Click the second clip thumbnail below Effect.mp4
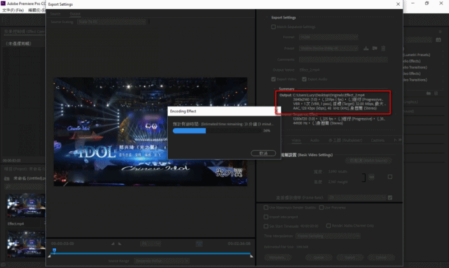Viewport: 449px width, 268px height. click(x=26, y=244)
